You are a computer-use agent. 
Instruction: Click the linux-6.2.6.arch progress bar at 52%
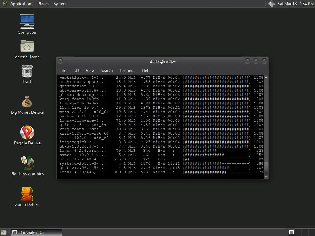(217, 151)
